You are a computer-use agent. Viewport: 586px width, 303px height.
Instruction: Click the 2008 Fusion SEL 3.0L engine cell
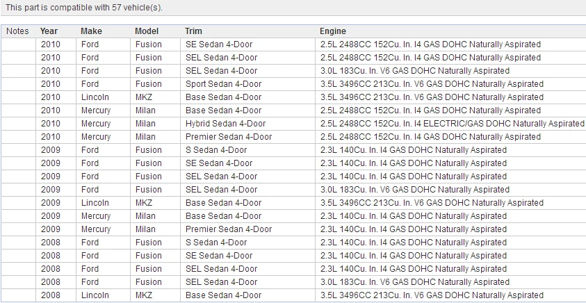415,281
